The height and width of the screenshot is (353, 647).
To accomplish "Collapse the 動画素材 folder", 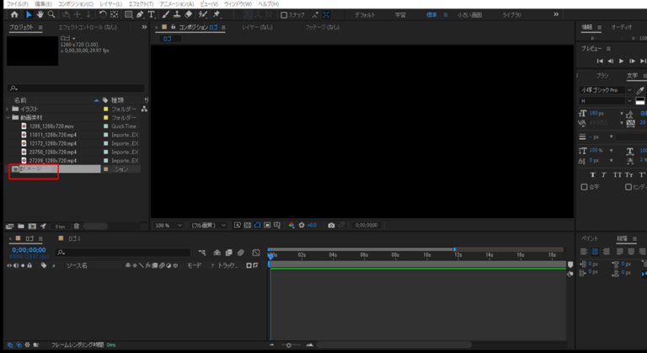I will (x=8, y=117).
